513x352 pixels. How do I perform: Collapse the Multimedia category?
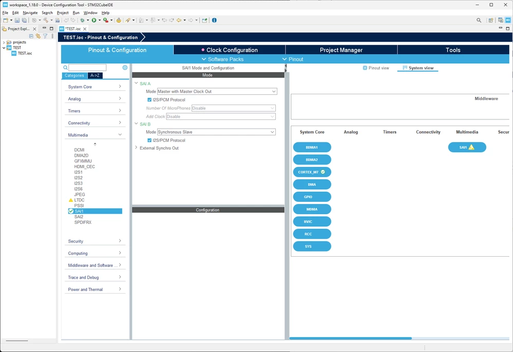[x=95, y=135]
